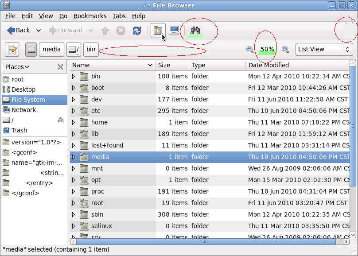Click the binoculars Search icon
This screenshot has width=358, height=256.
(x=195, y=31)
